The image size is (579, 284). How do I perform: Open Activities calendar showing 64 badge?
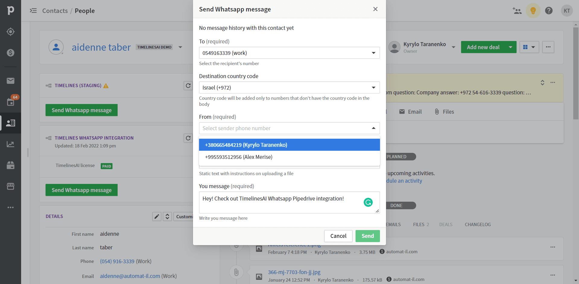(x=11, y=102)
